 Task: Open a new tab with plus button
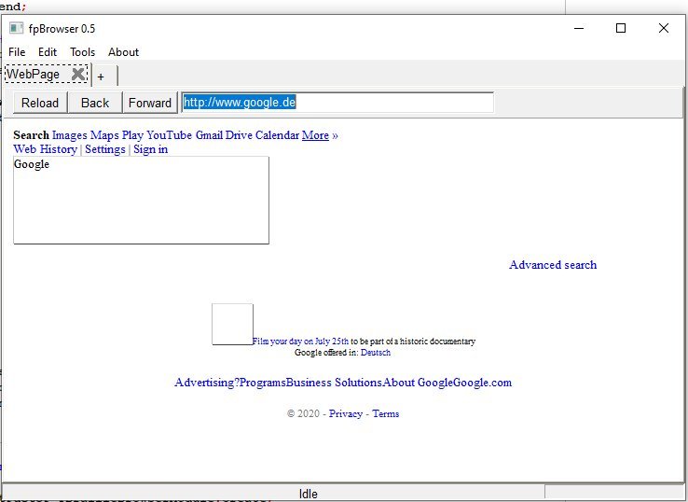101,77
